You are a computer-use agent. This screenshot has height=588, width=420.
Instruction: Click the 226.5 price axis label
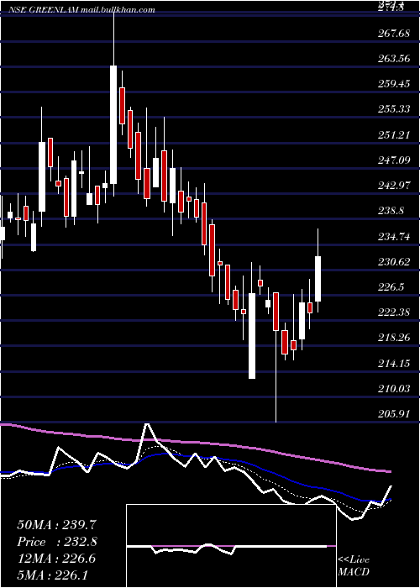(391, 287)
